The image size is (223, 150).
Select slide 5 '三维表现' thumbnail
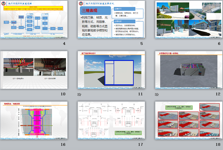[x=111, y=19]
